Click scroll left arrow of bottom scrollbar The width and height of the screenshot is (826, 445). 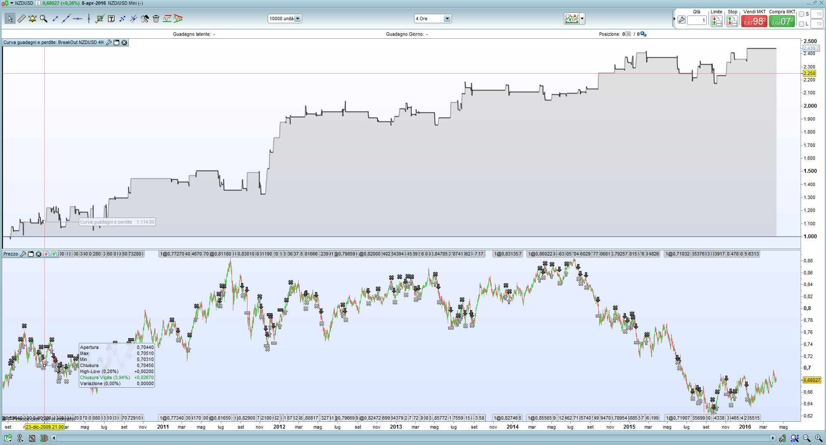(54, 438)
